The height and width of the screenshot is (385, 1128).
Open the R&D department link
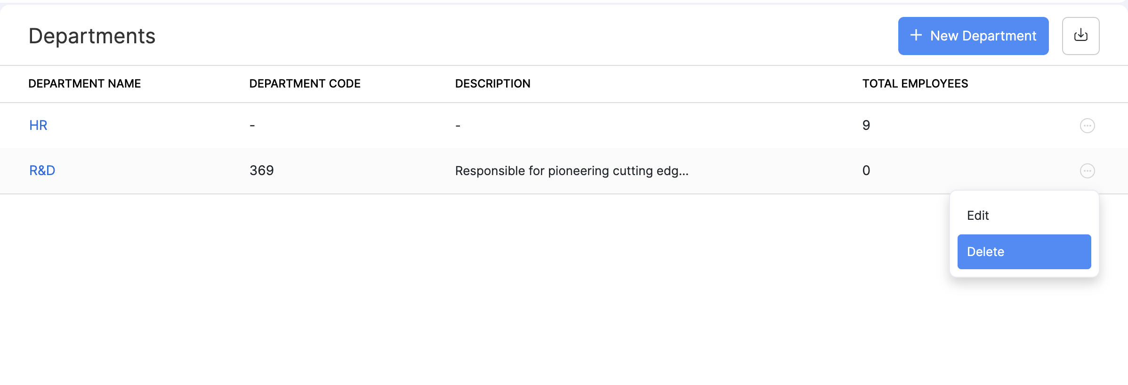pos(42,170)
